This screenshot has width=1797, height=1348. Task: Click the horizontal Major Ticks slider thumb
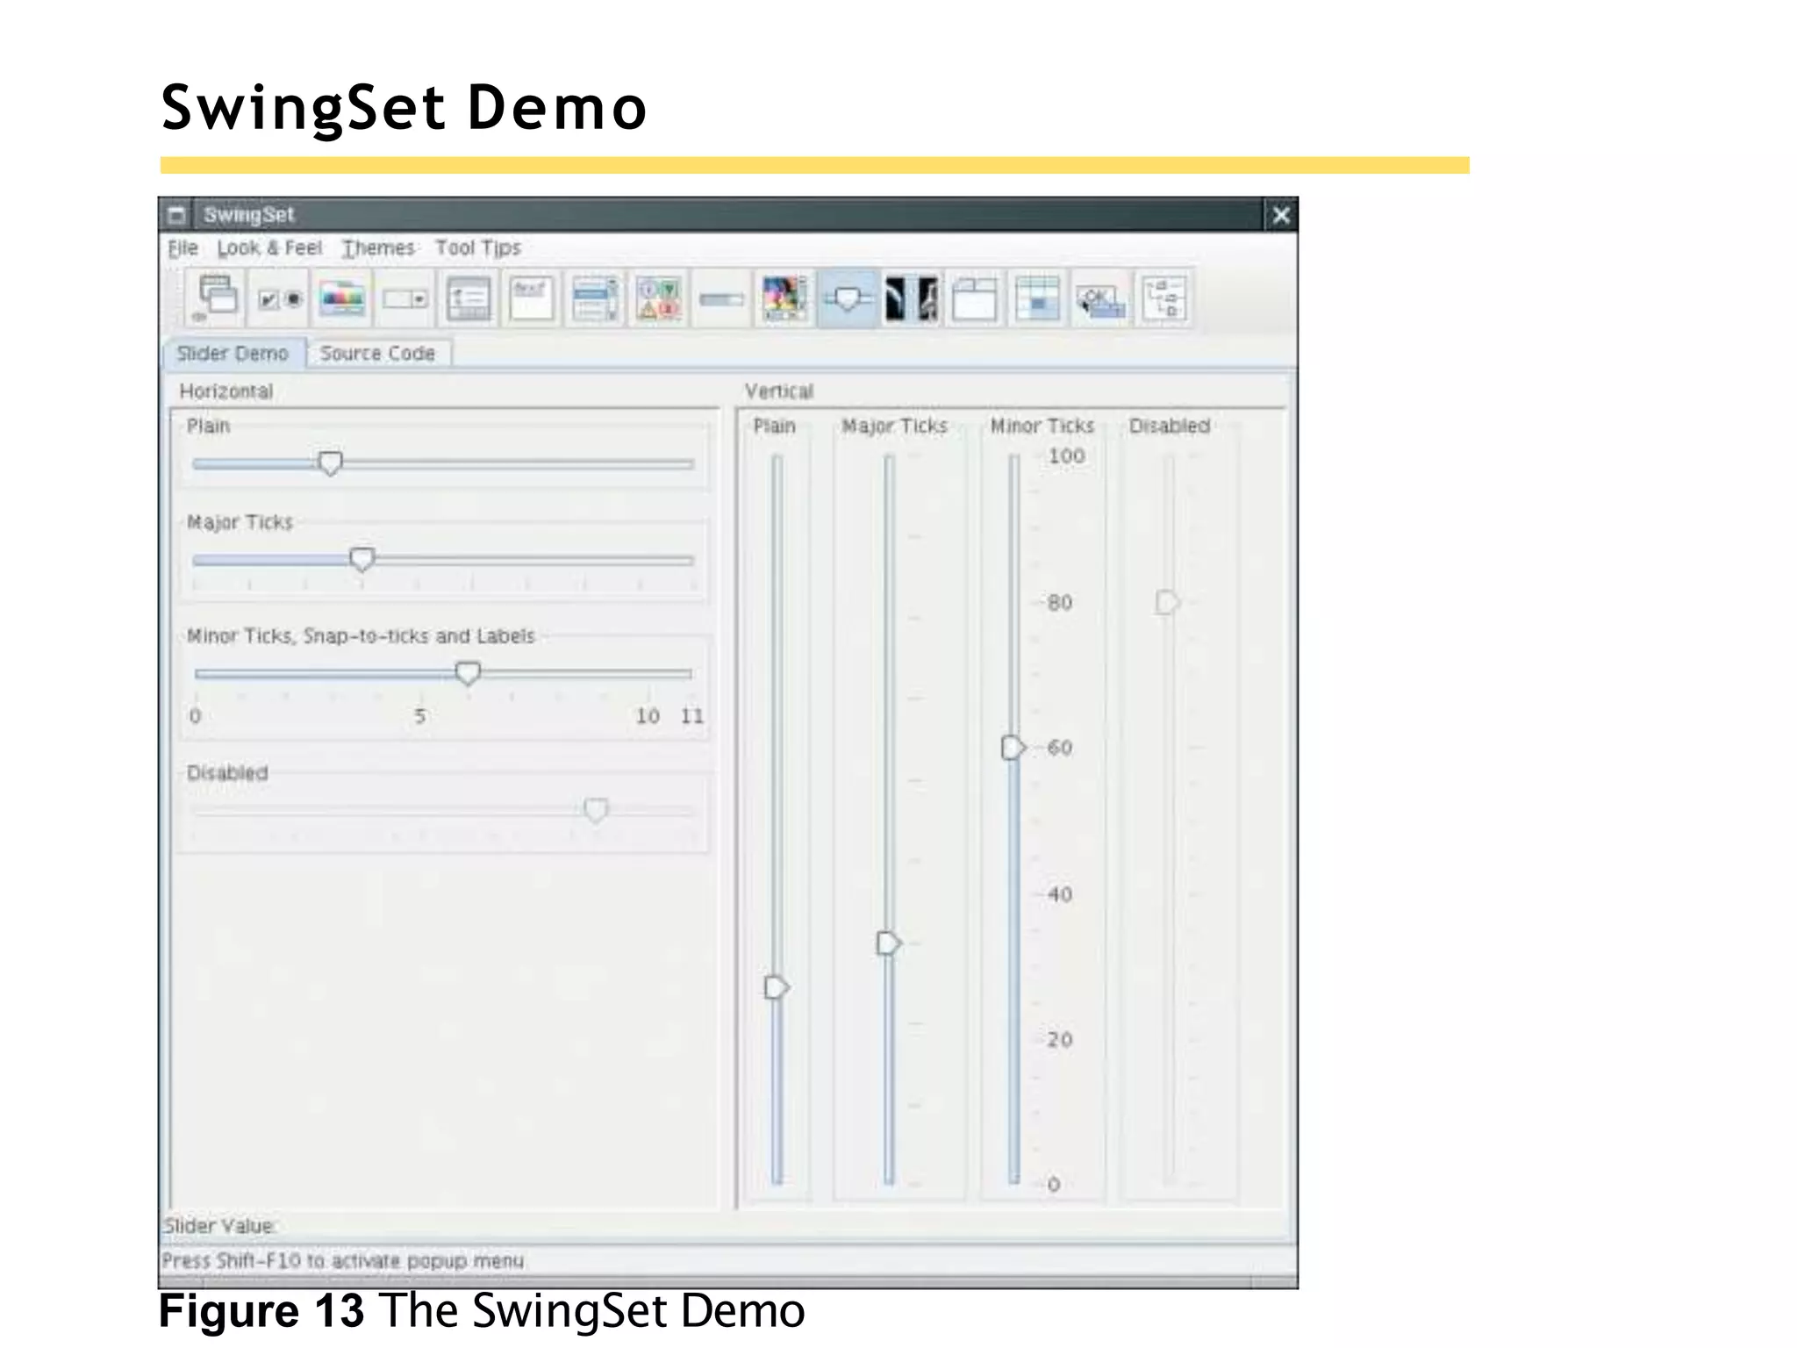click(362, 559)
